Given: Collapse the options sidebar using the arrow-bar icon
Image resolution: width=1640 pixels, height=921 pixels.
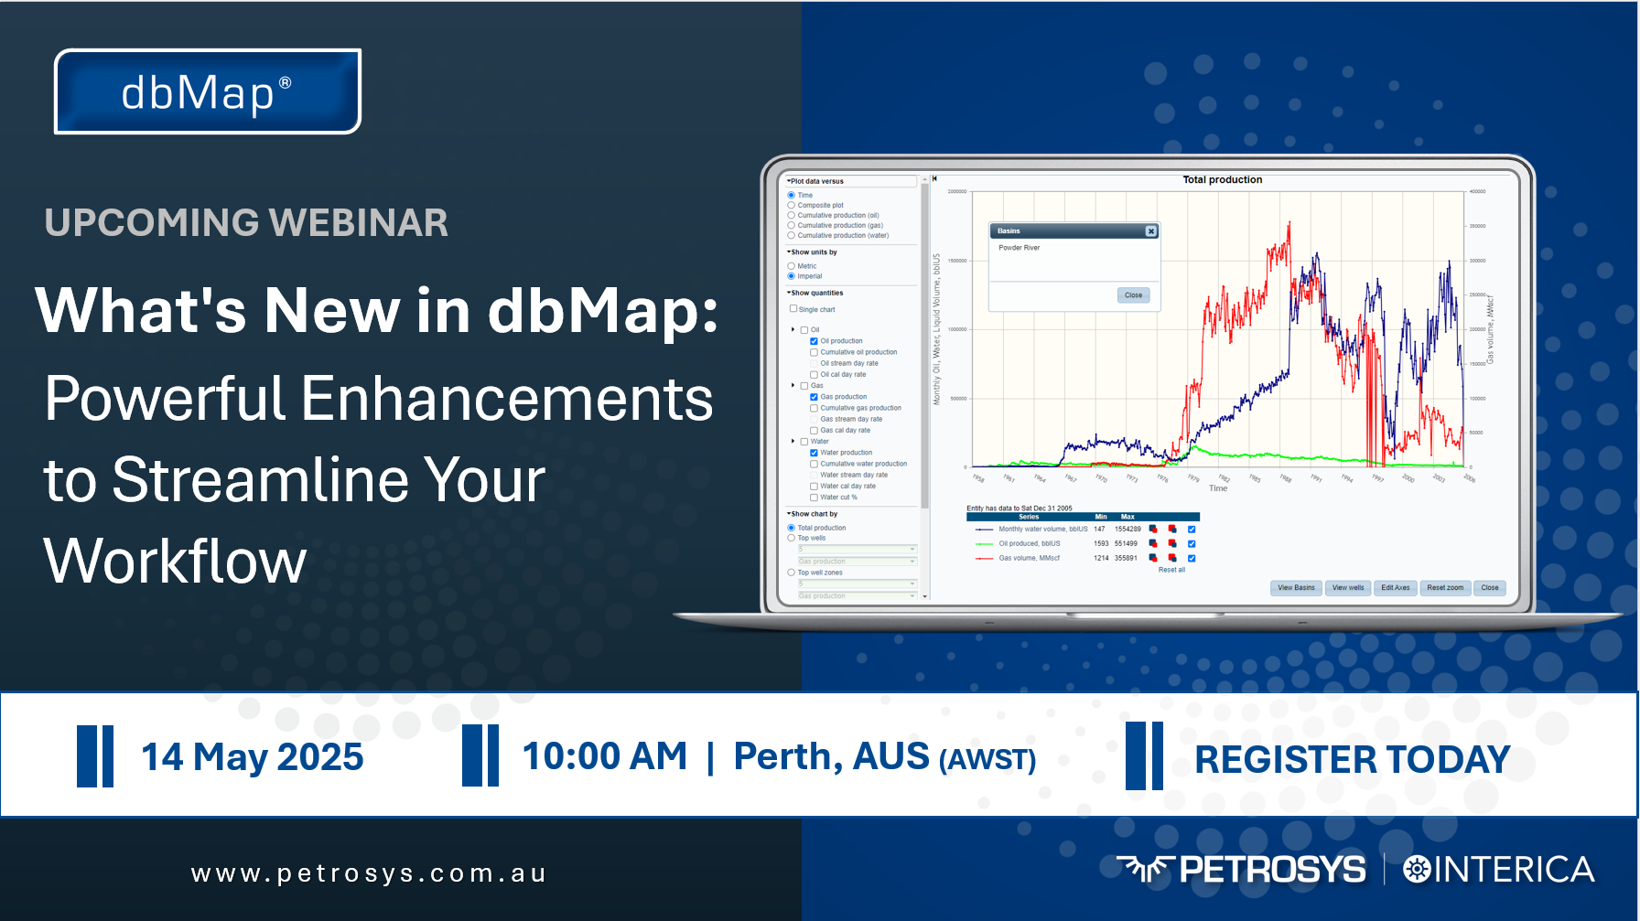Looking at the screenshot, I should [x=934, y=178].
